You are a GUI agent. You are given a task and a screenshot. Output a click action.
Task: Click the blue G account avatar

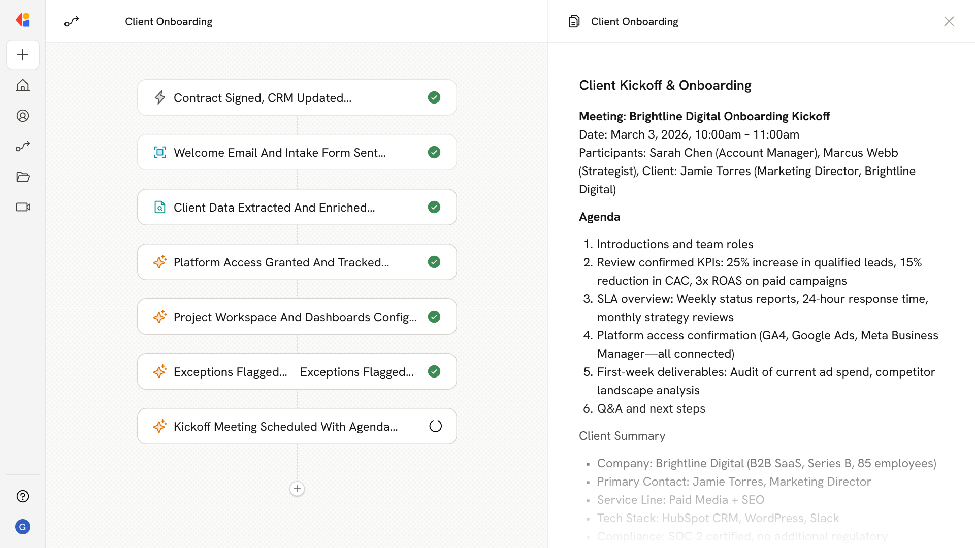pyautogui.click(x=23, y=527)
